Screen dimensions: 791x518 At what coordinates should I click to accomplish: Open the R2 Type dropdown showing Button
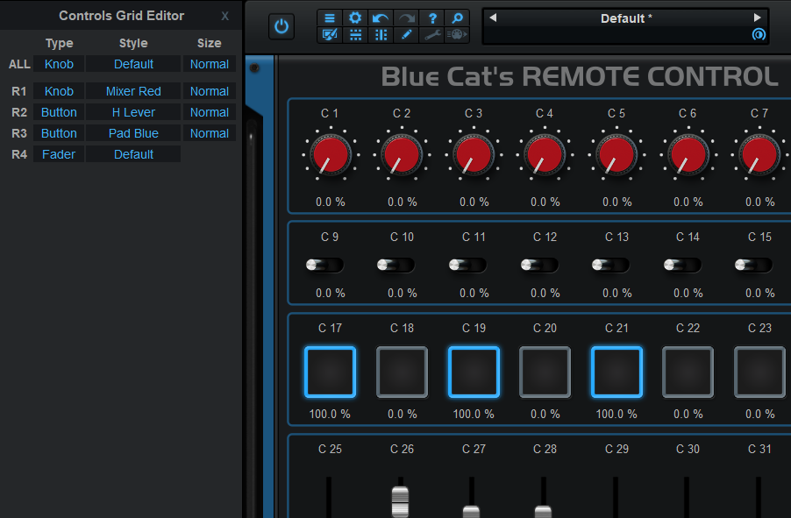coord(59,112)
